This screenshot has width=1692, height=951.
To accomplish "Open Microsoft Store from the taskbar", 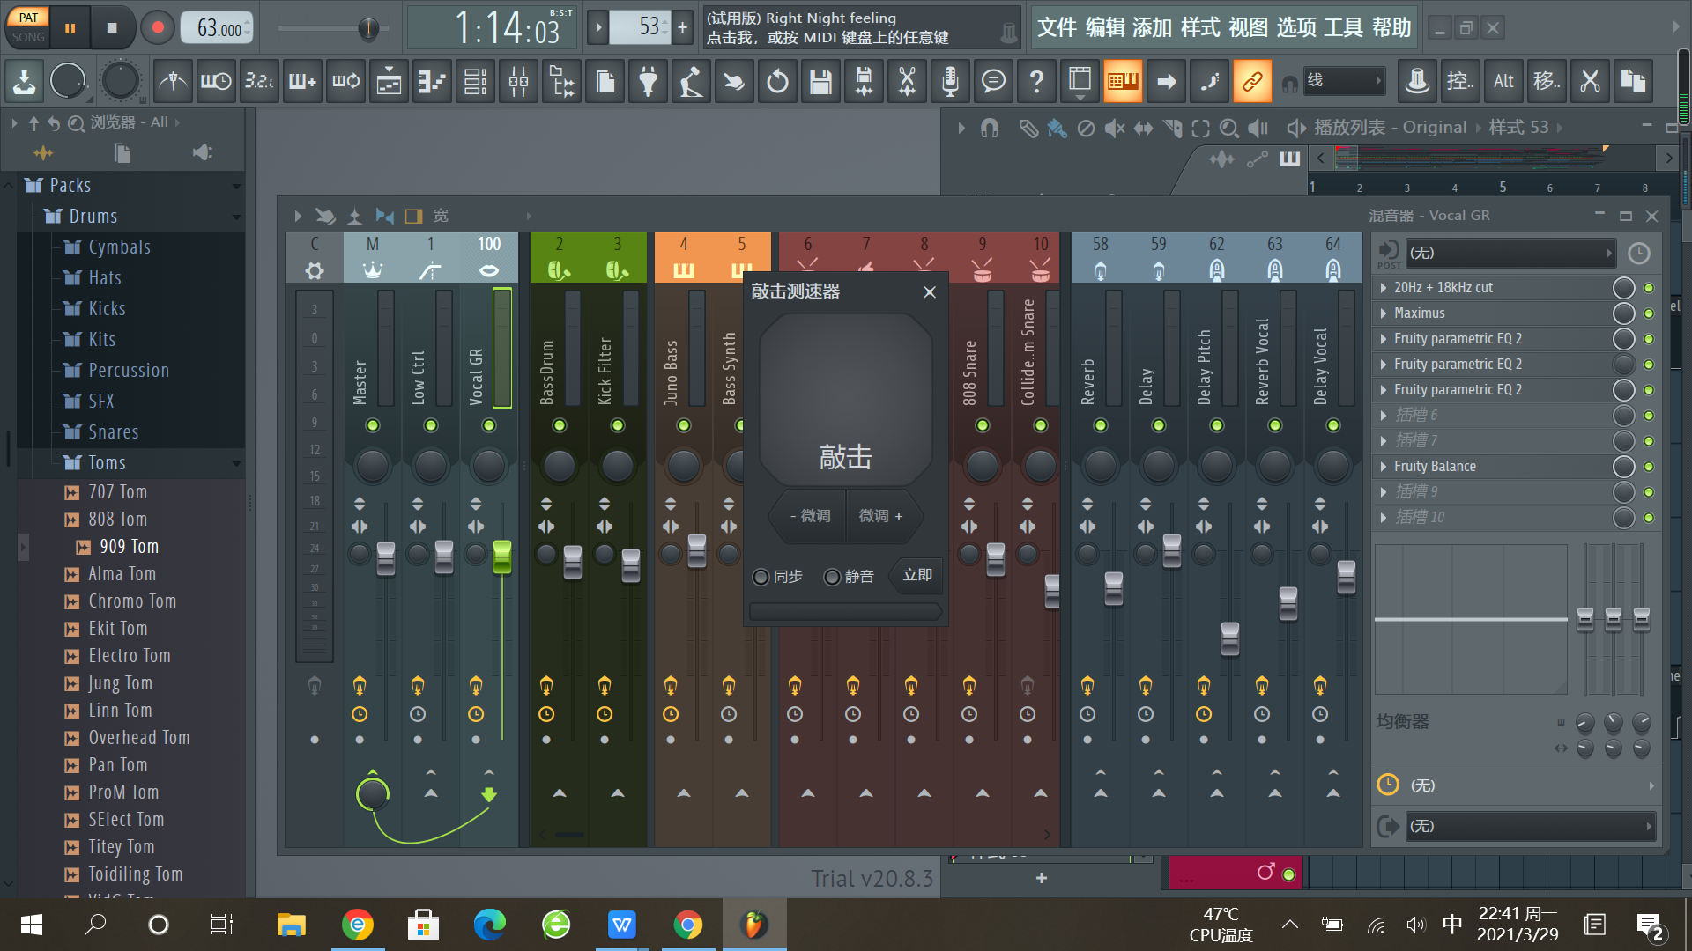I will tap(423, 925).
